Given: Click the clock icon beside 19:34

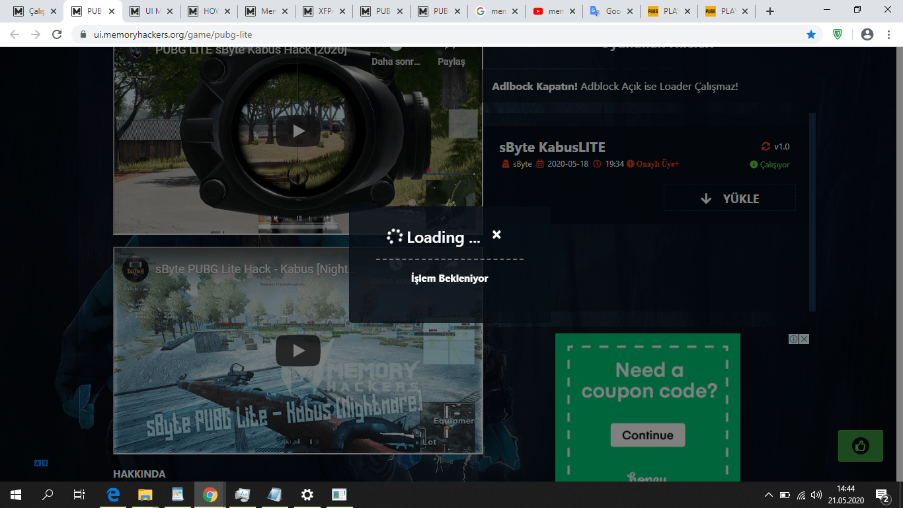Looking at the screenshot, I should point(598,164).
